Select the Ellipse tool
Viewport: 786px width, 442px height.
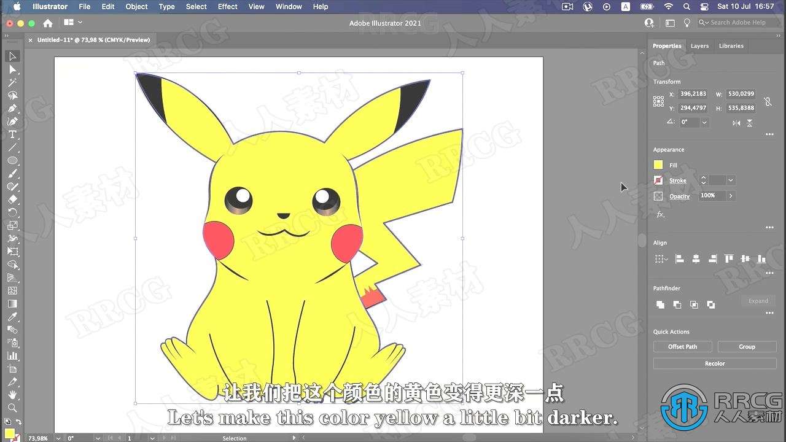pos(12,160)
